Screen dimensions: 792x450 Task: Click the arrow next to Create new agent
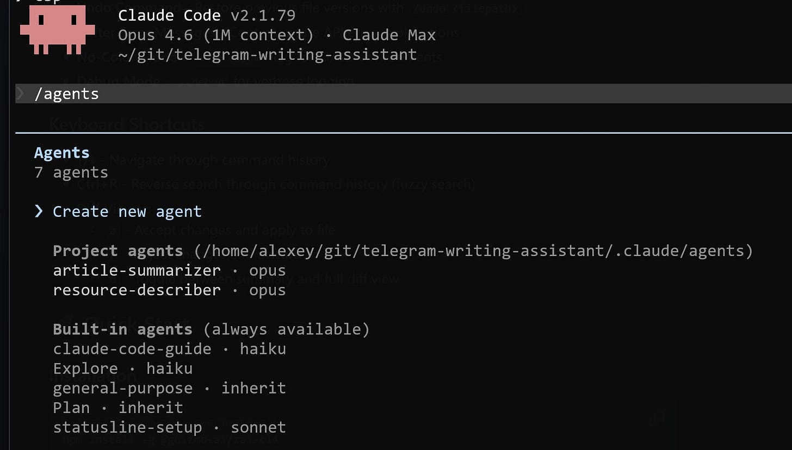coord(39,211)
